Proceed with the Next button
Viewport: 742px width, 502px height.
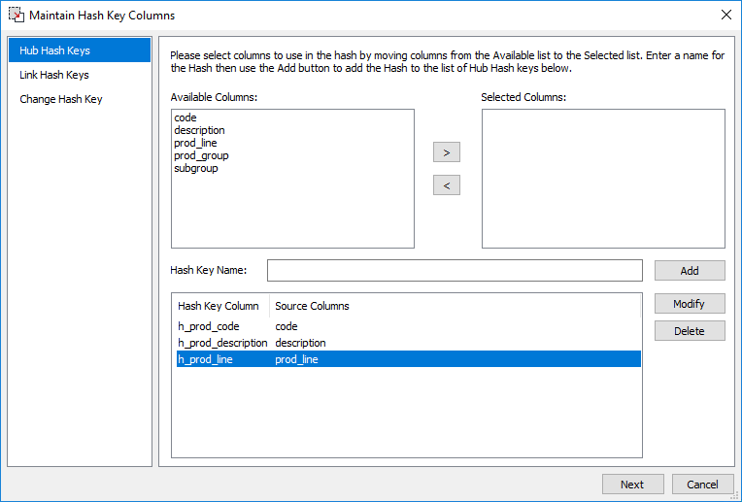(x=632, y=485)
